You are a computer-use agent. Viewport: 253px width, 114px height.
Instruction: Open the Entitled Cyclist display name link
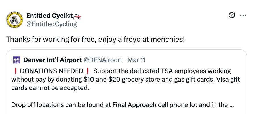pyautogui.click(x=49, y=16)
